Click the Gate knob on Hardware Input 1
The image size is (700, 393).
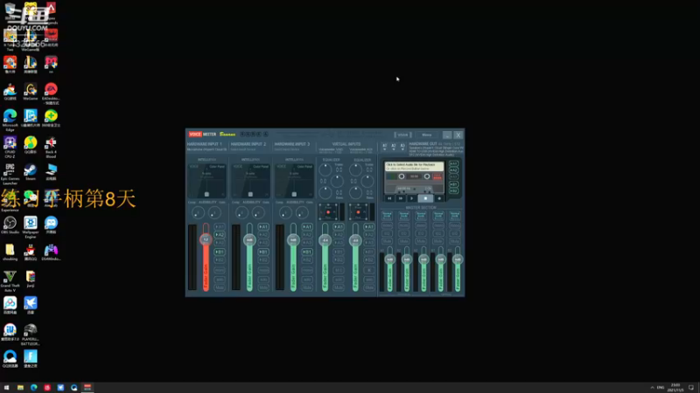214,213
